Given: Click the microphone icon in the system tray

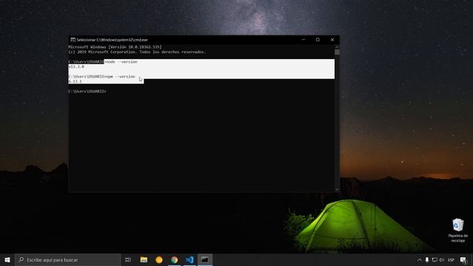Looking at the screenshot, I should tap(427, 259).
